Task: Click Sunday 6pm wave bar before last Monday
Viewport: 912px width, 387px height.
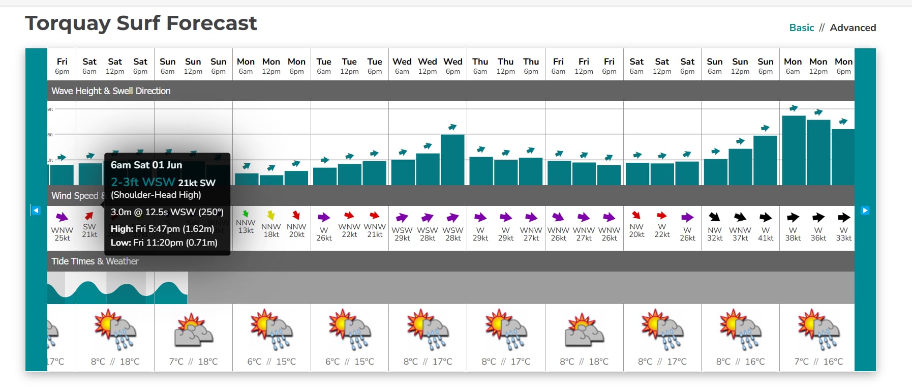Action: (765, 160)
